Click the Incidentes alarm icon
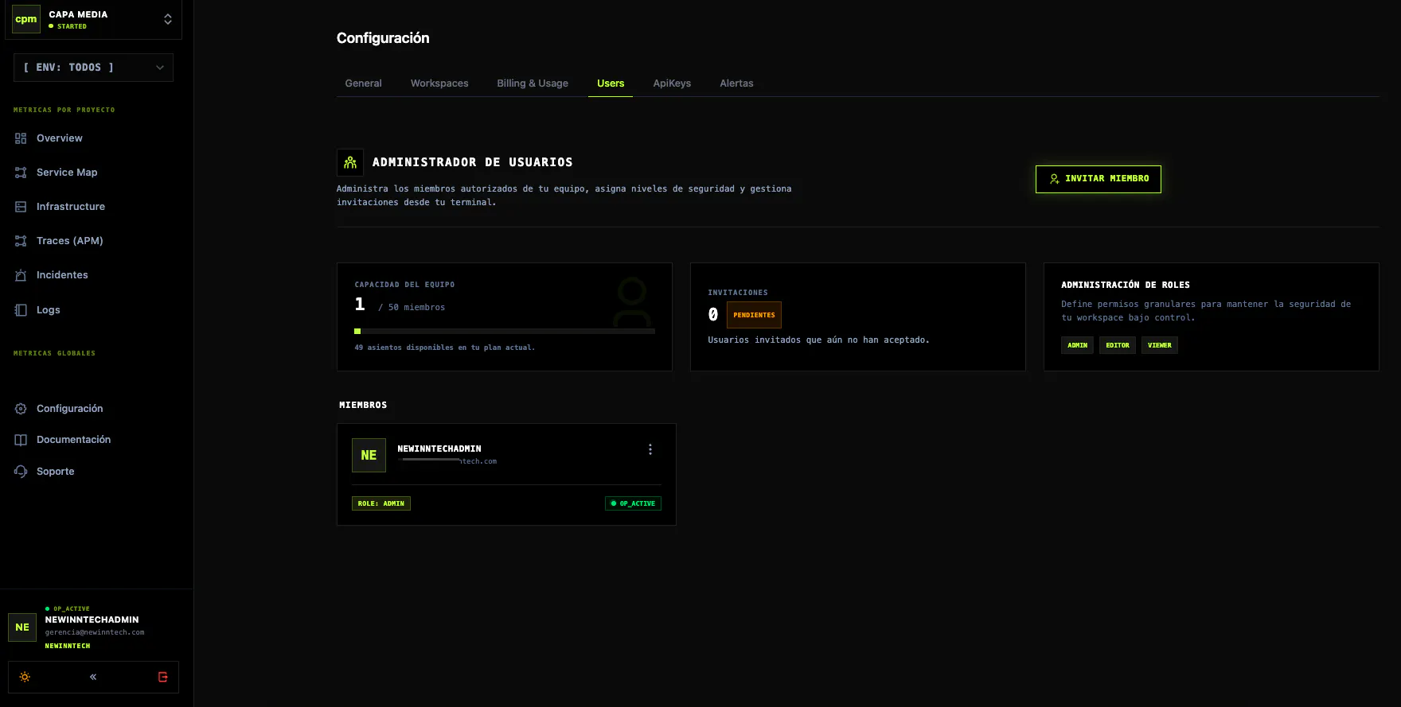This screenshot has width=1401, height=707. [21, 275]
